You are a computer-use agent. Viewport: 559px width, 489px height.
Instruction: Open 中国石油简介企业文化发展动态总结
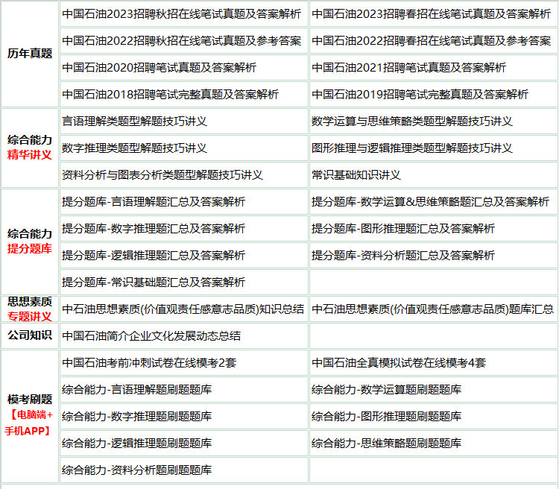151,336
